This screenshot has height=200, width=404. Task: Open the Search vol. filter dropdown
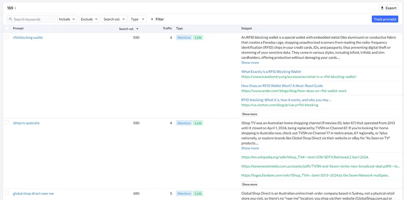[114, 19]
